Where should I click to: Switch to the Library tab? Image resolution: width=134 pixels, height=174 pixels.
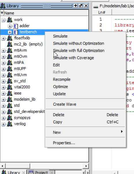click(x=13, y=172)
